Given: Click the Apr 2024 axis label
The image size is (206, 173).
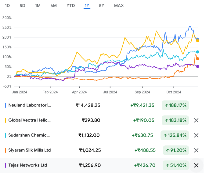Looking at the screenshot, I should (x=79, y=92).
